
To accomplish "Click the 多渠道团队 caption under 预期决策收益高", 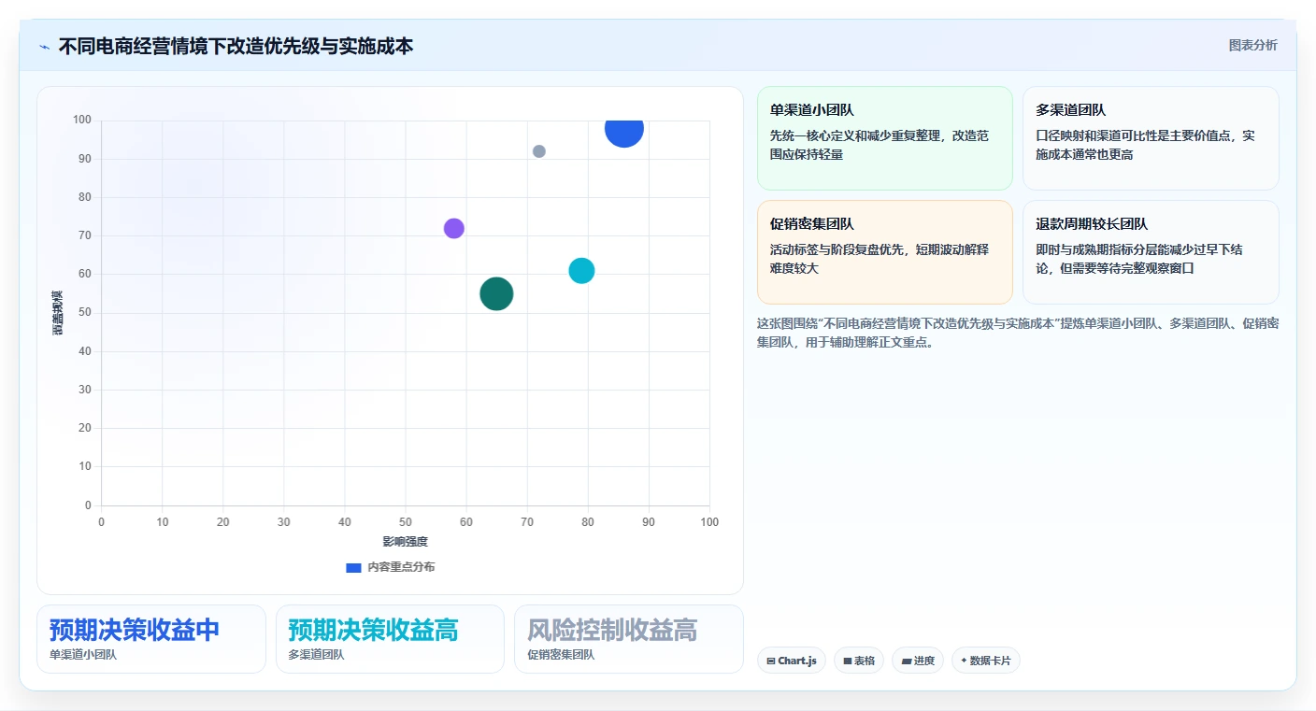I will point(316,655).
